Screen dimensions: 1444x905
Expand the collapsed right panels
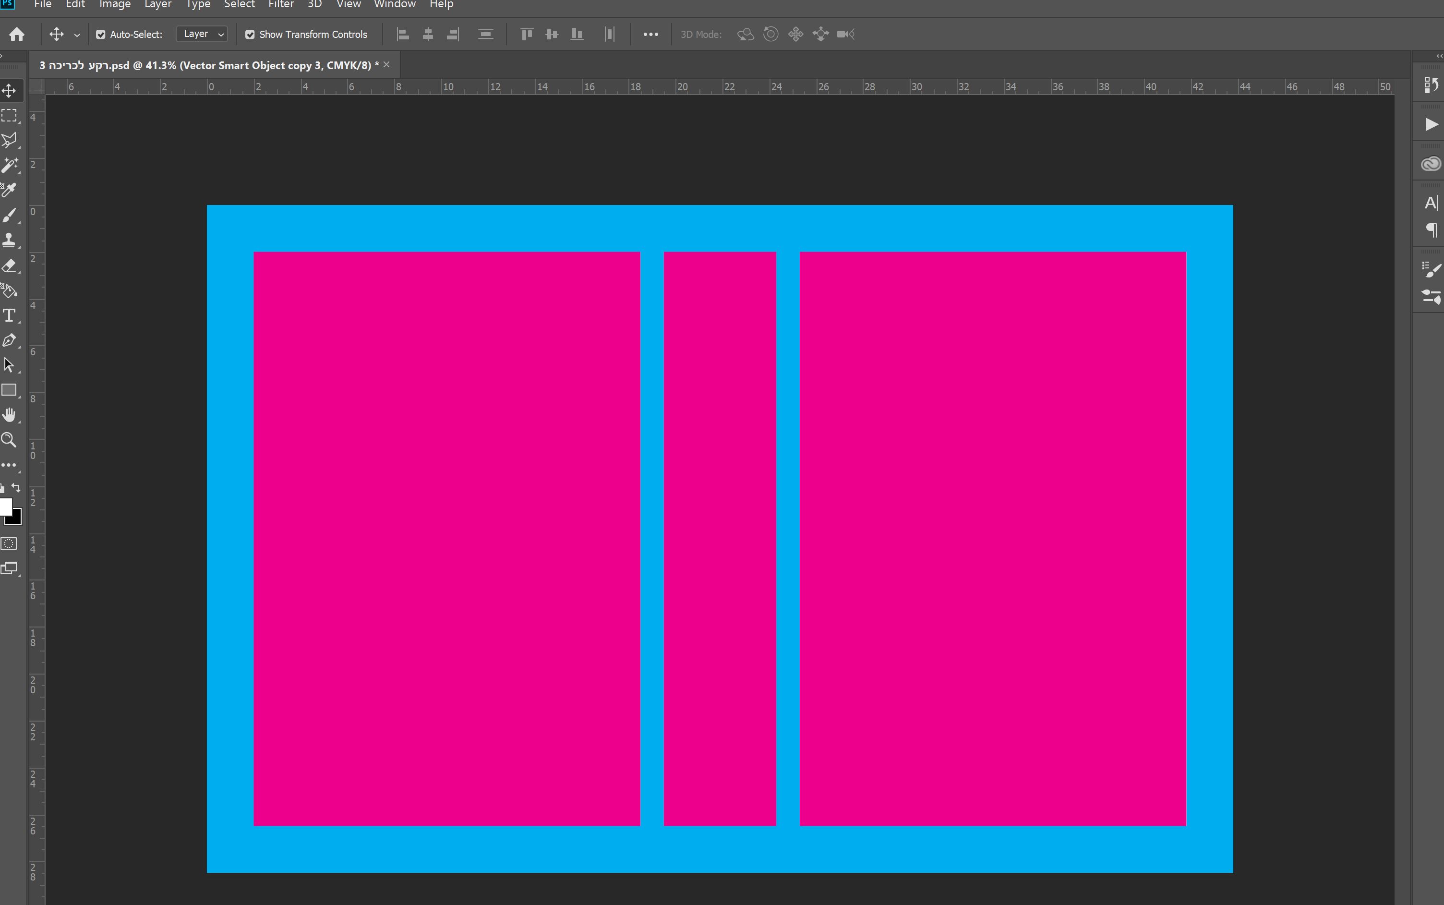click(x=1439, y=56)
